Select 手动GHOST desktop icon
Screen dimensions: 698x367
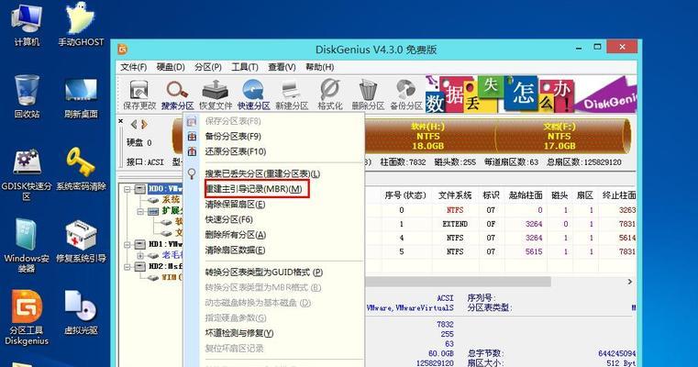point(81,25)
